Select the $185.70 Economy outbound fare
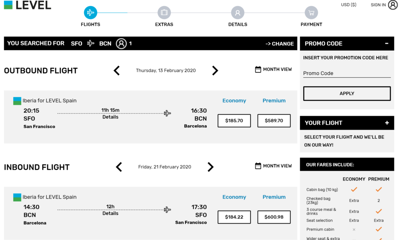 click(234, 121)
